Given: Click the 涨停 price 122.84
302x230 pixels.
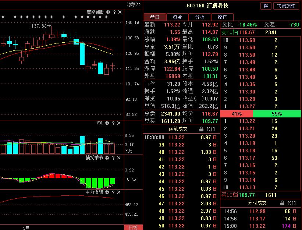Looking at the screenshot, I should (172, 69).
